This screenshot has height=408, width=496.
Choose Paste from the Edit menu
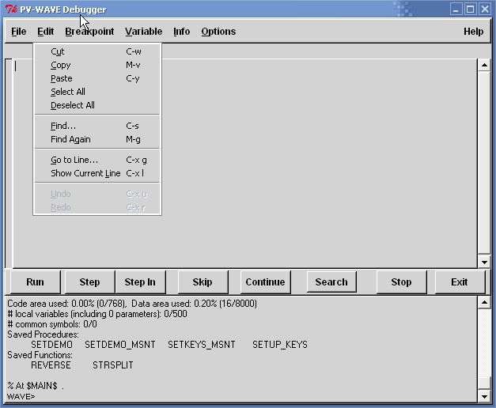[x=97, y=78]
